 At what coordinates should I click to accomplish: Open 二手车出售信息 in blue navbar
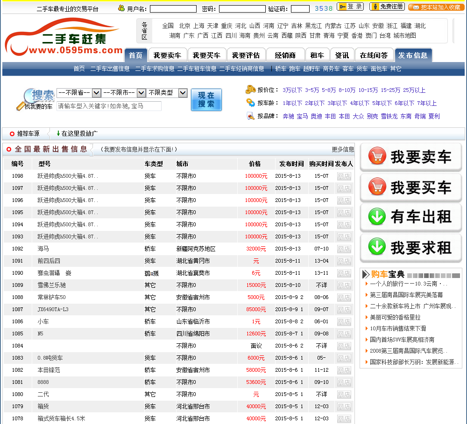(x=110, y=69)
